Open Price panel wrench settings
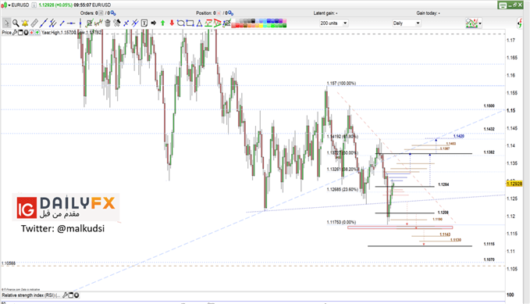Viewport: 530px width, 304px height. (15, 33)
